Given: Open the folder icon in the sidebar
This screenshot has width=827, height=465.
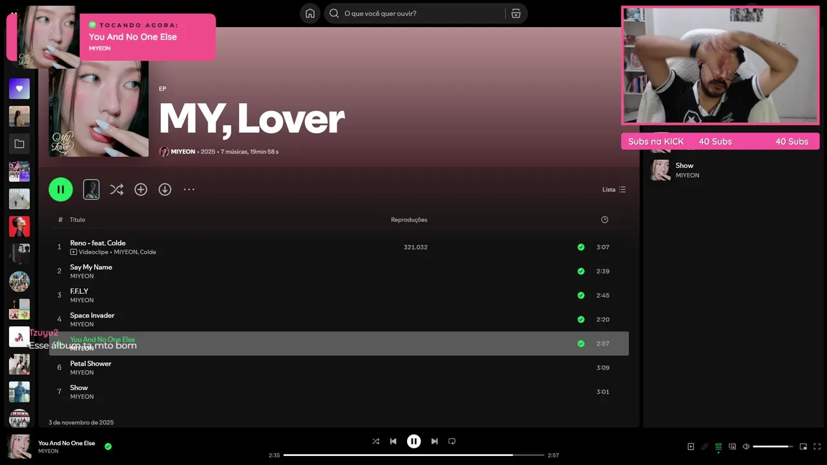Looking at the screenshot, I should click(19, 144).
